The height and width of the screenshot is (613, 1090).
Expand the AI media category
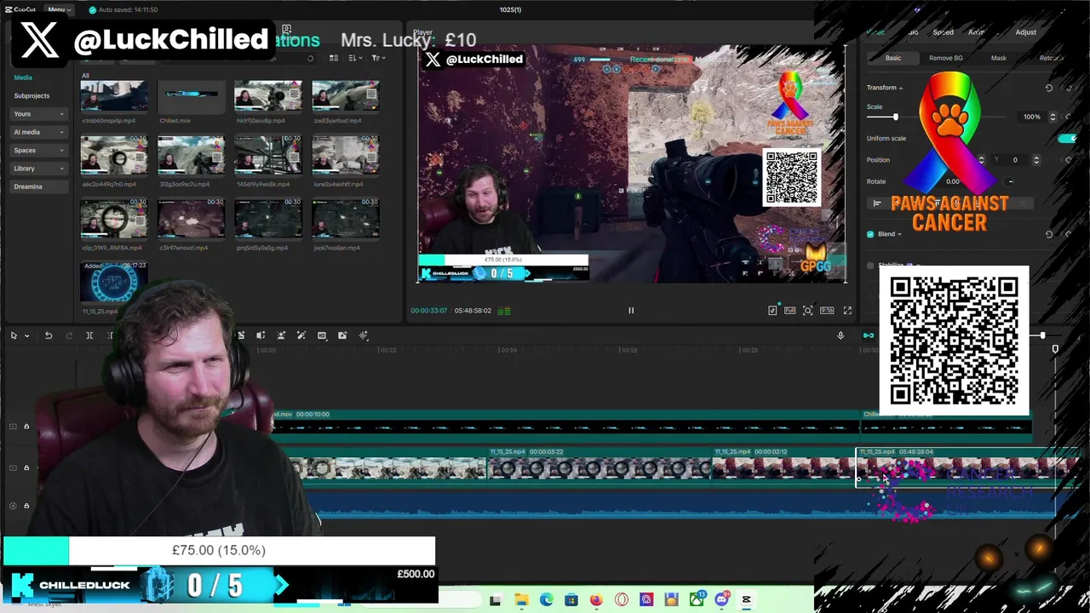pos(39,132)
